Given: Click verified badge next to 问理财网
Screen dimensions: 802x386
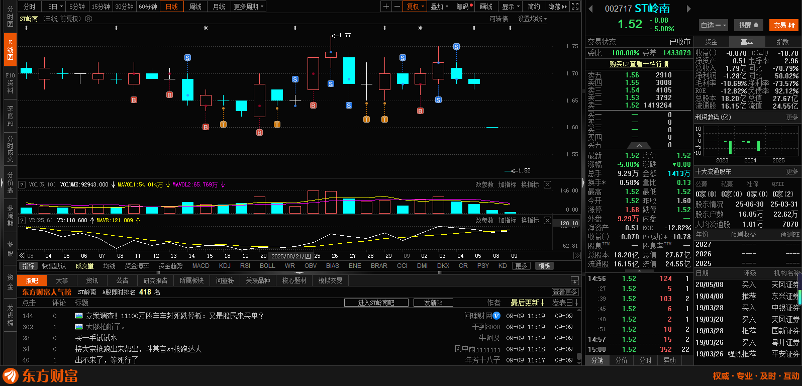Looking at the screenshot, I should tap(496, 316).
